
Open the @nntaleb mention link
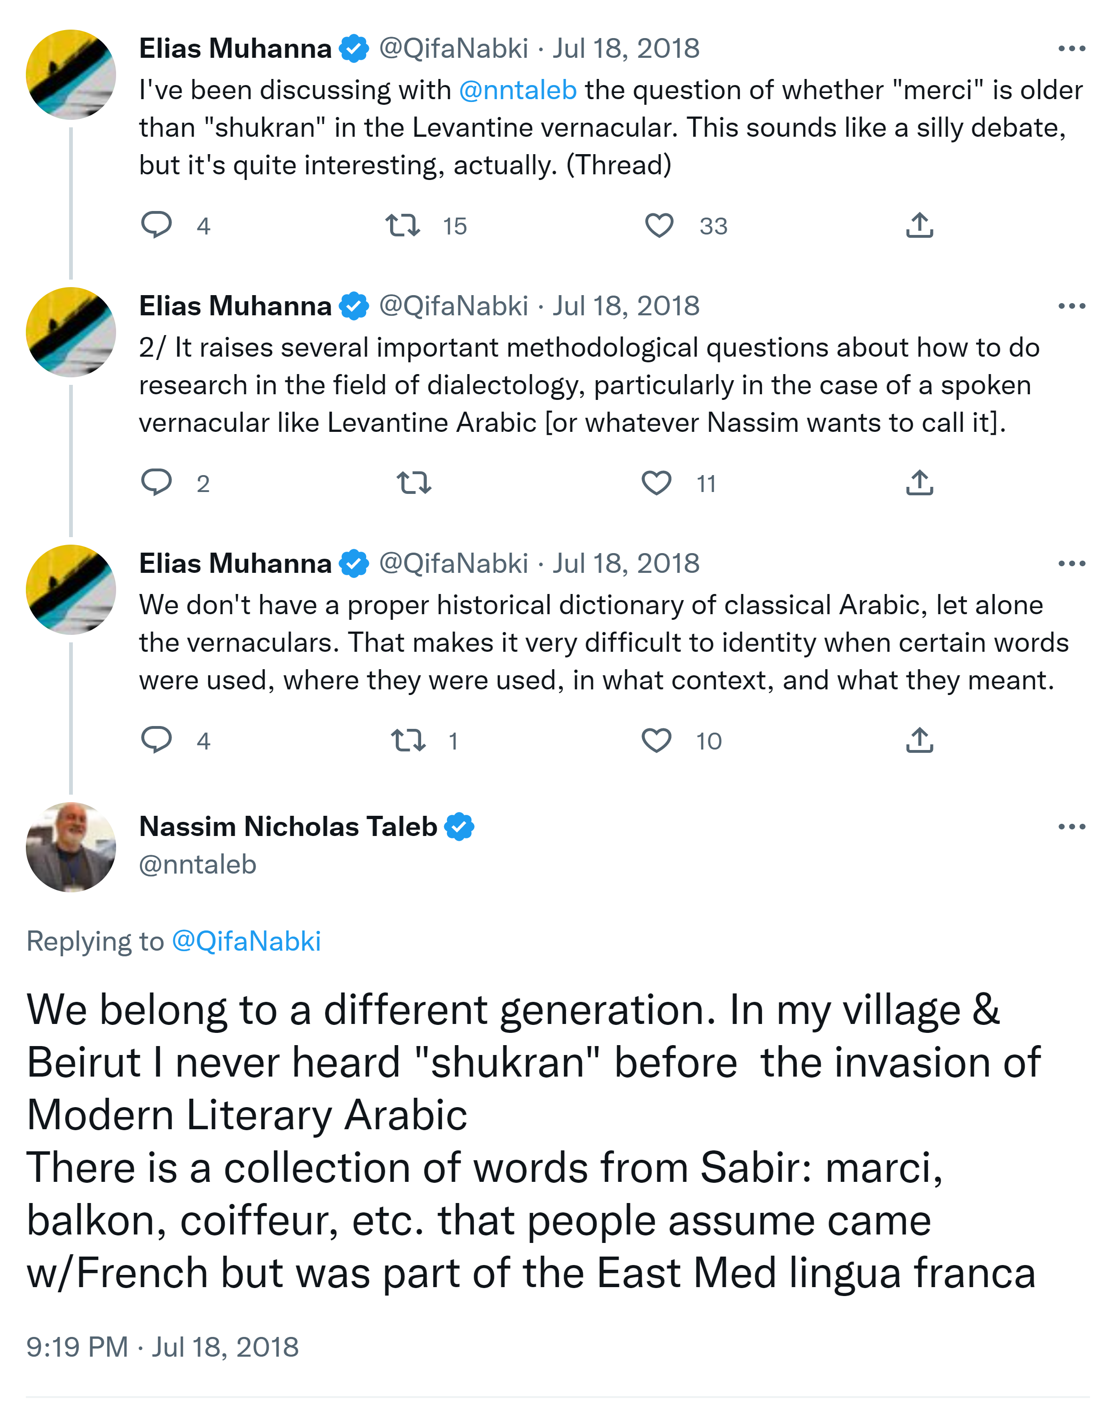tap(517, 90)
